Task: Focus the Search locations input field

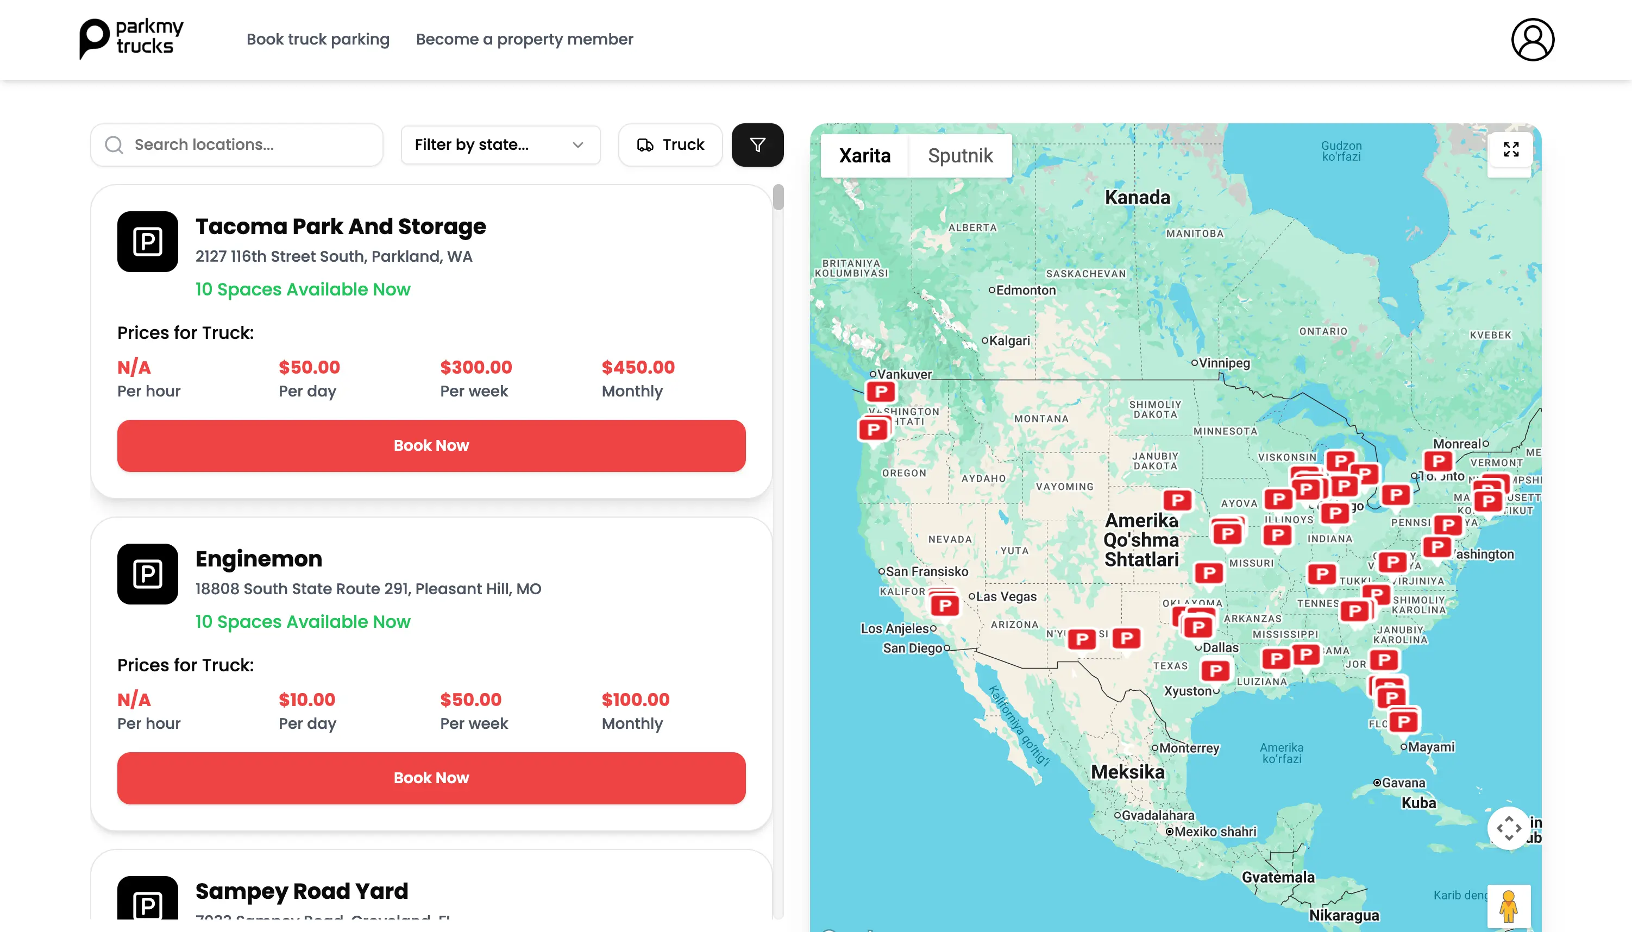Action: click(x=237, y=146)
